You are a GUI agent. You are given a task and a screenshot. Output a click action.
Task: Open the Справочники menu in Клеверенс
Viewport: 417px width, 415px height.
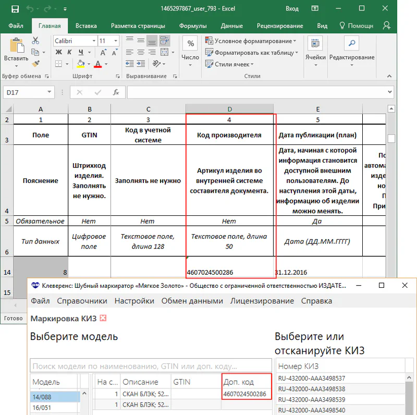point(82,301)
